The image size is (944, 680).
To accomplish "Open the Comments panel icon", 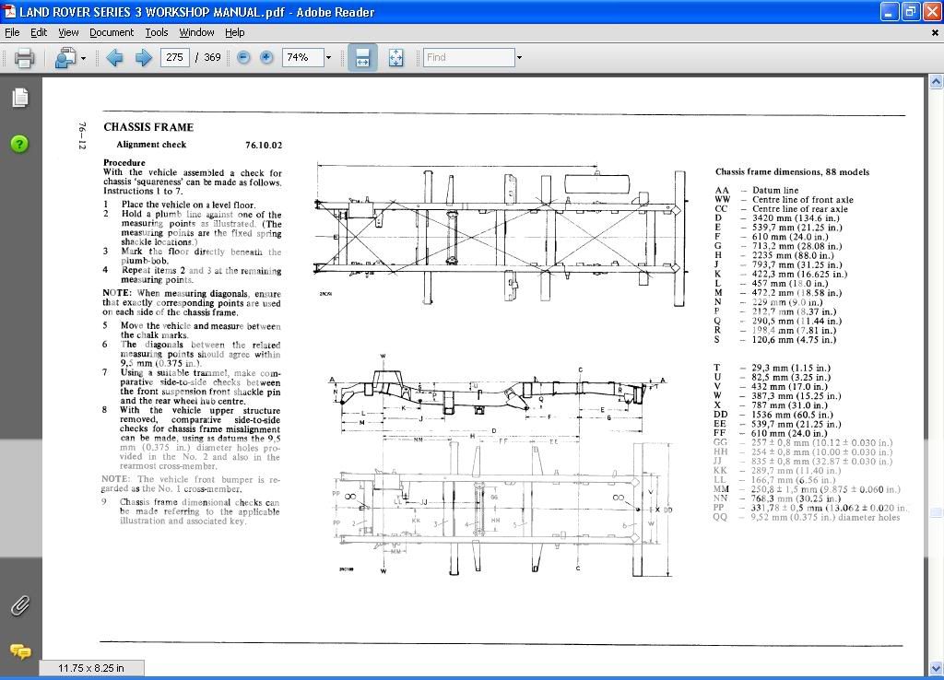I will [x=20, y=651].
